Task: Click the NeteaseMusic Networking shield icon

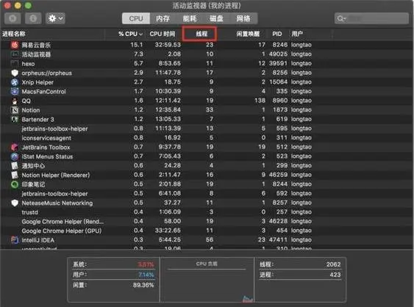Action: (x=15, y=203)
